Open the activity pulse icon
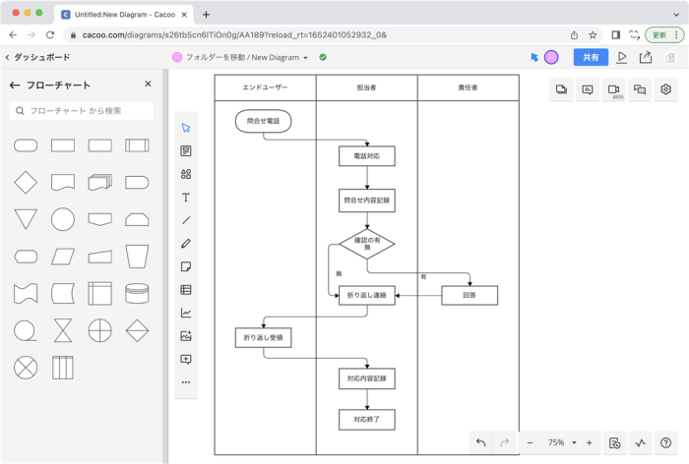Image resolution: width=689 pixels, height=464 pixels. pos(640,443)
